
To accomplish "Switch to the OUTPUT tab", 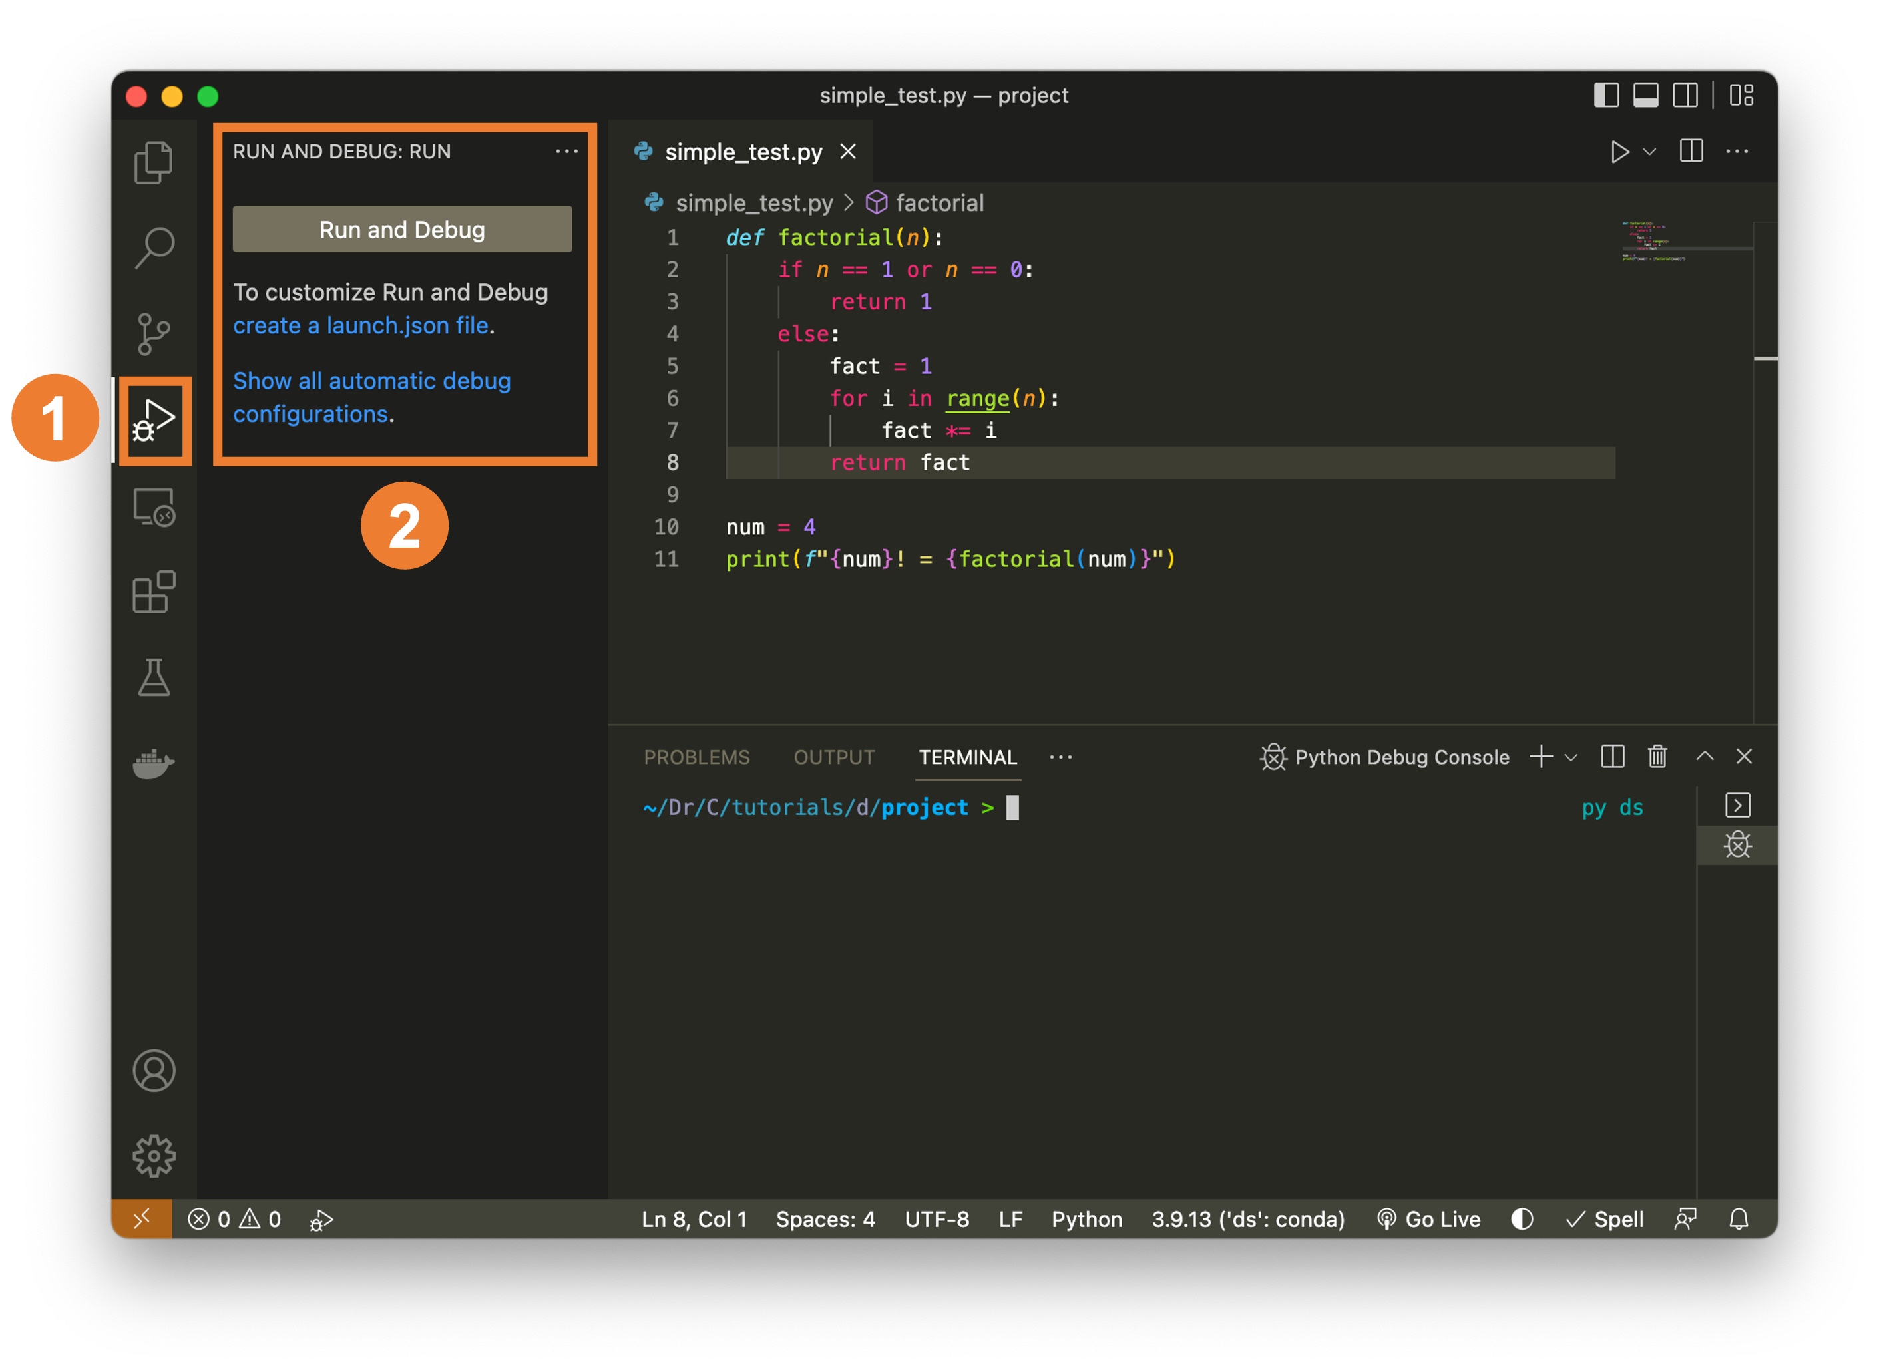I will coord(834,757).
